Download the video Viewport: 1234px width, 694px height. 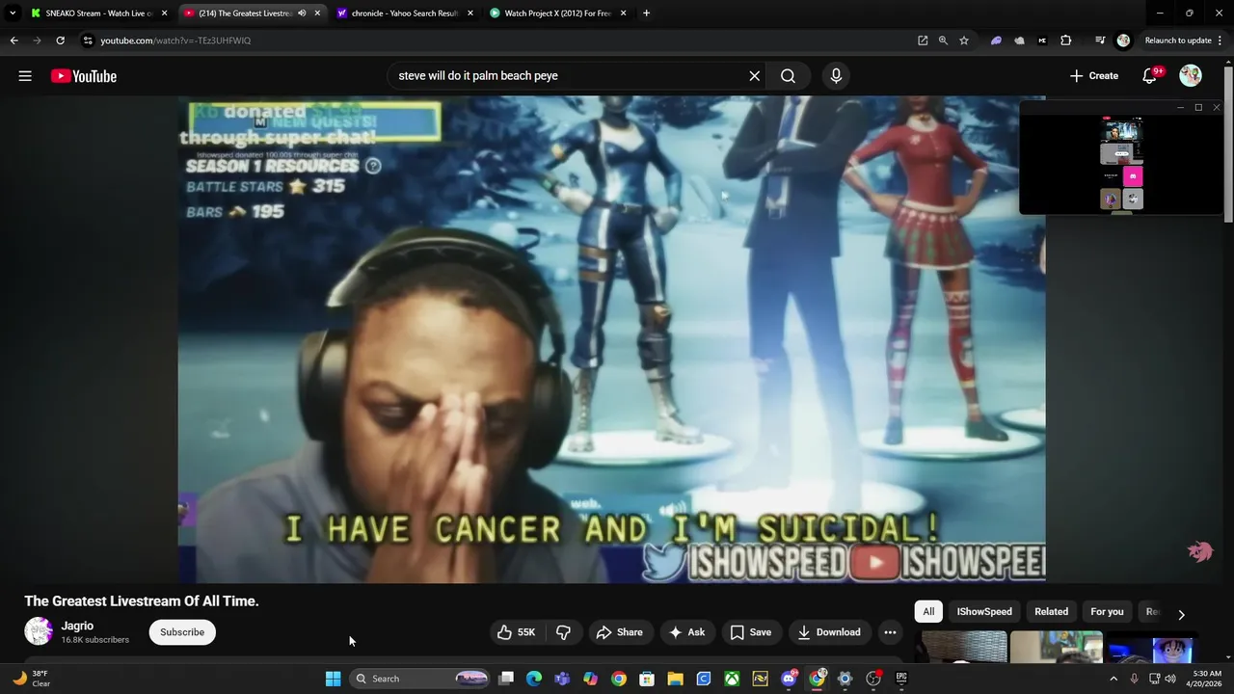(829, 632)
